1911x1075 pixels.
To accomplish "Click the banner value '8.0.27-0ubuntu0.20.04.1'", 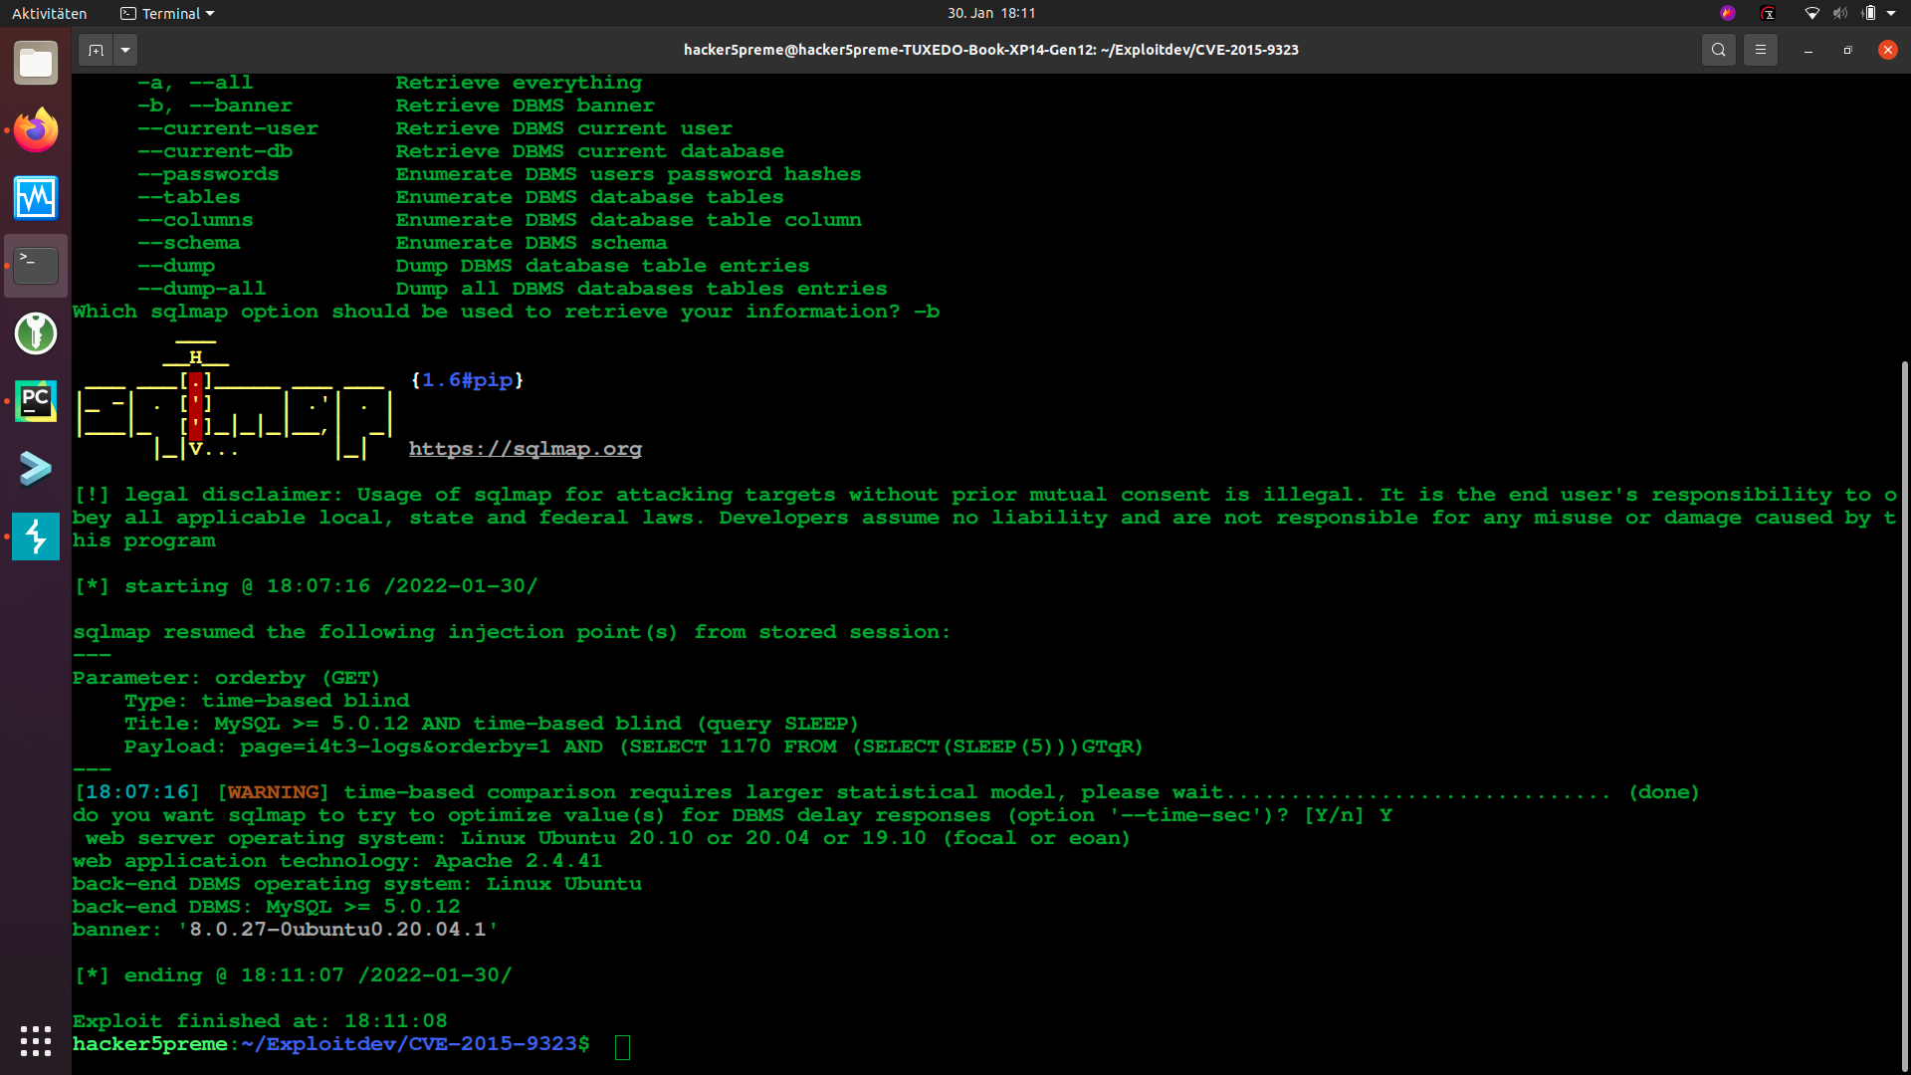I will point(338,930).
